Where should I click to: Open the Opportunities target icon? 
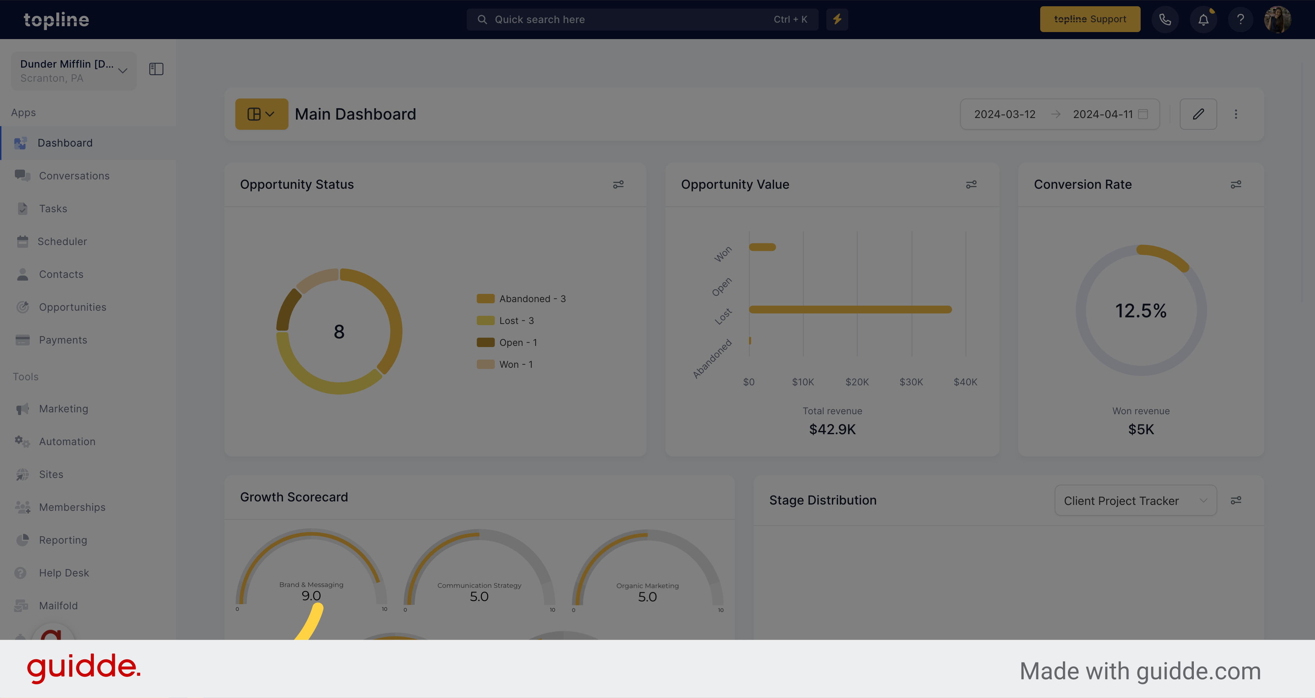coord(22,307)
